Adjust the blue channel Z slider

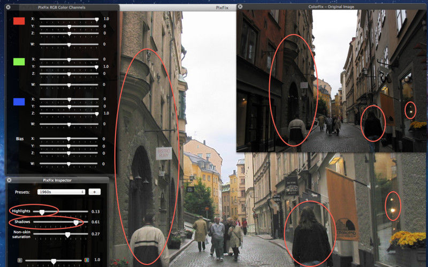[69, 114]
